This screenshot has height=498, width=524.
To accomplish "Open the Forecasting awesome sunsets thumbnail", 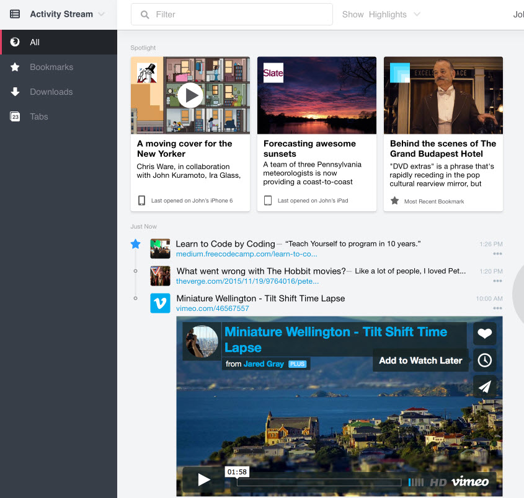I will coord(317,95).
